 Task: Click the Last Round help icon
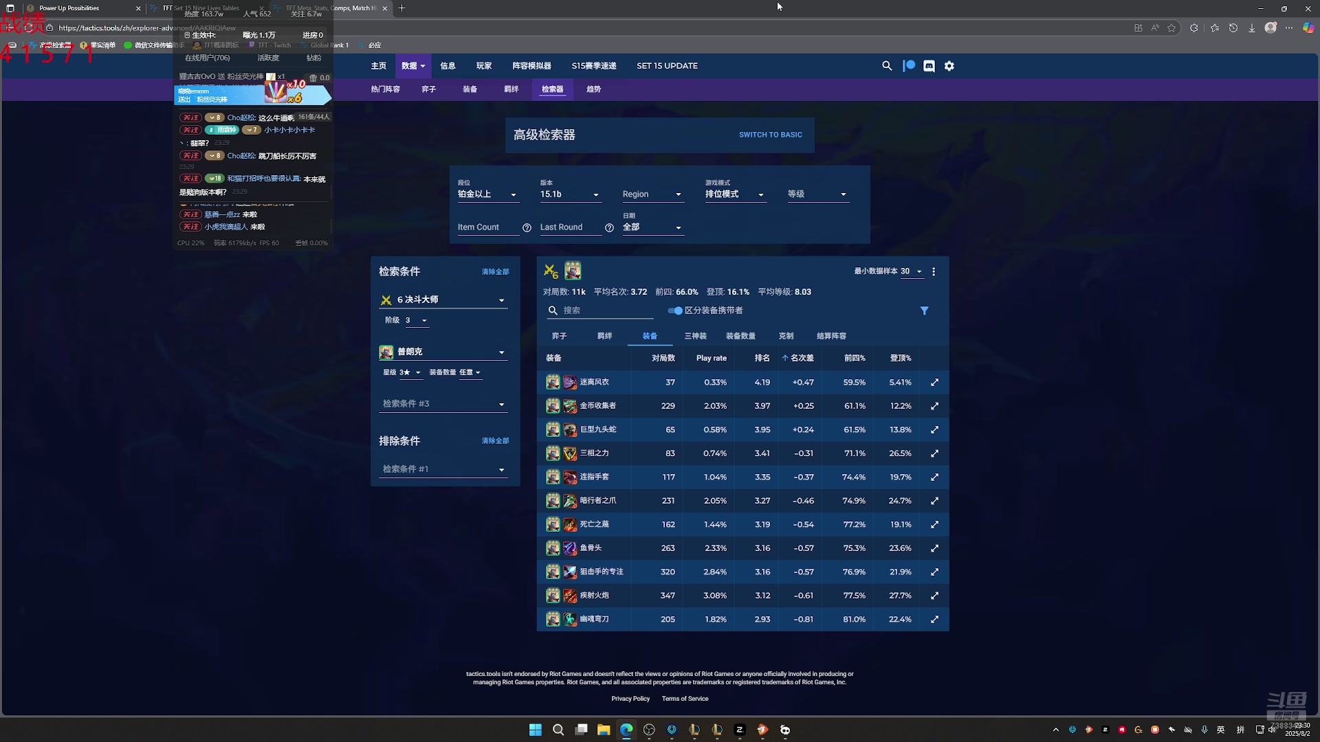point(609,227)
